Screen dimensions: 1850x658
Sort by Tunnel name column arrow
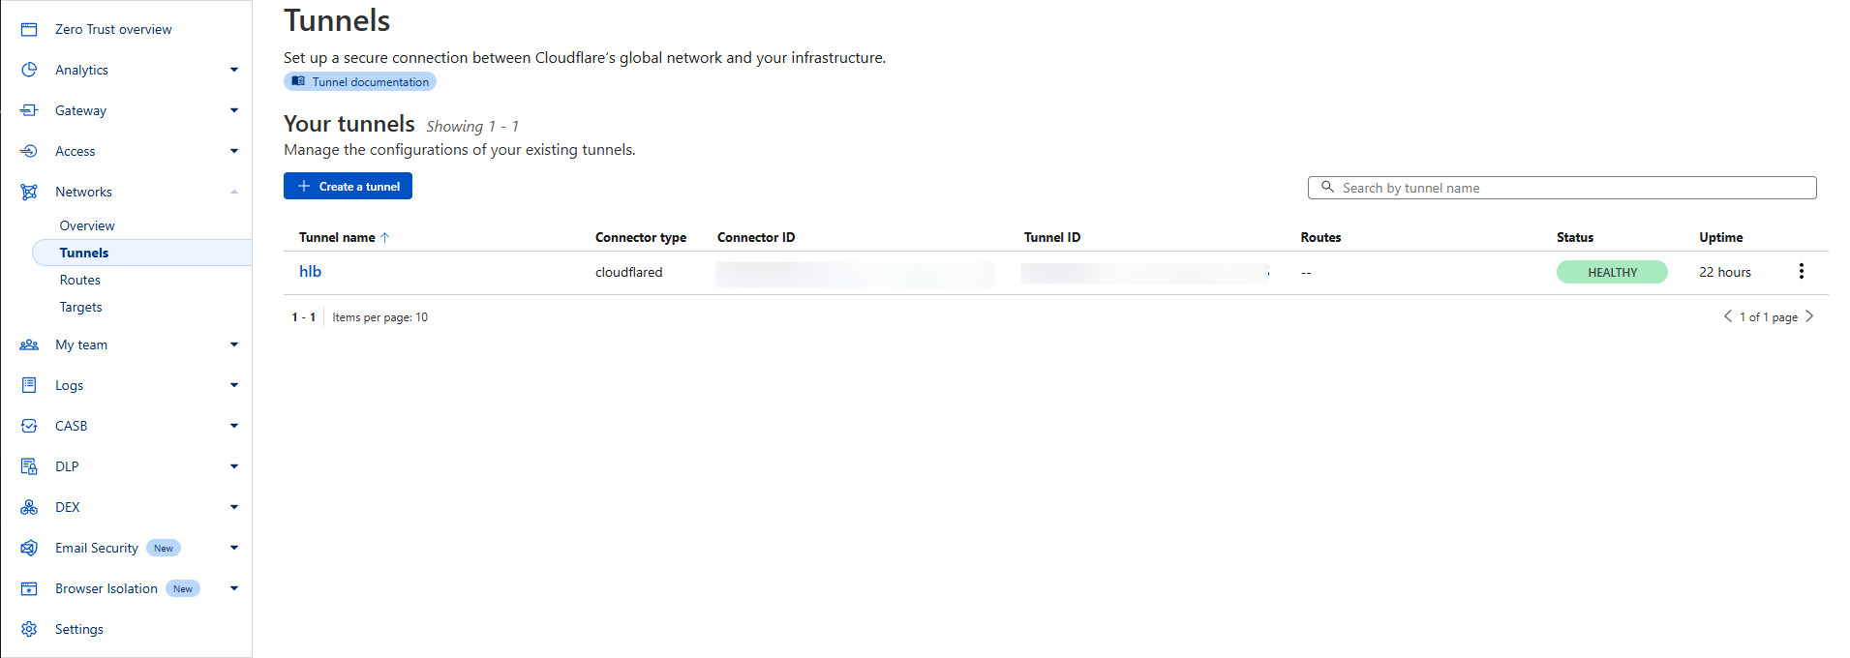(x=385, y=237)
